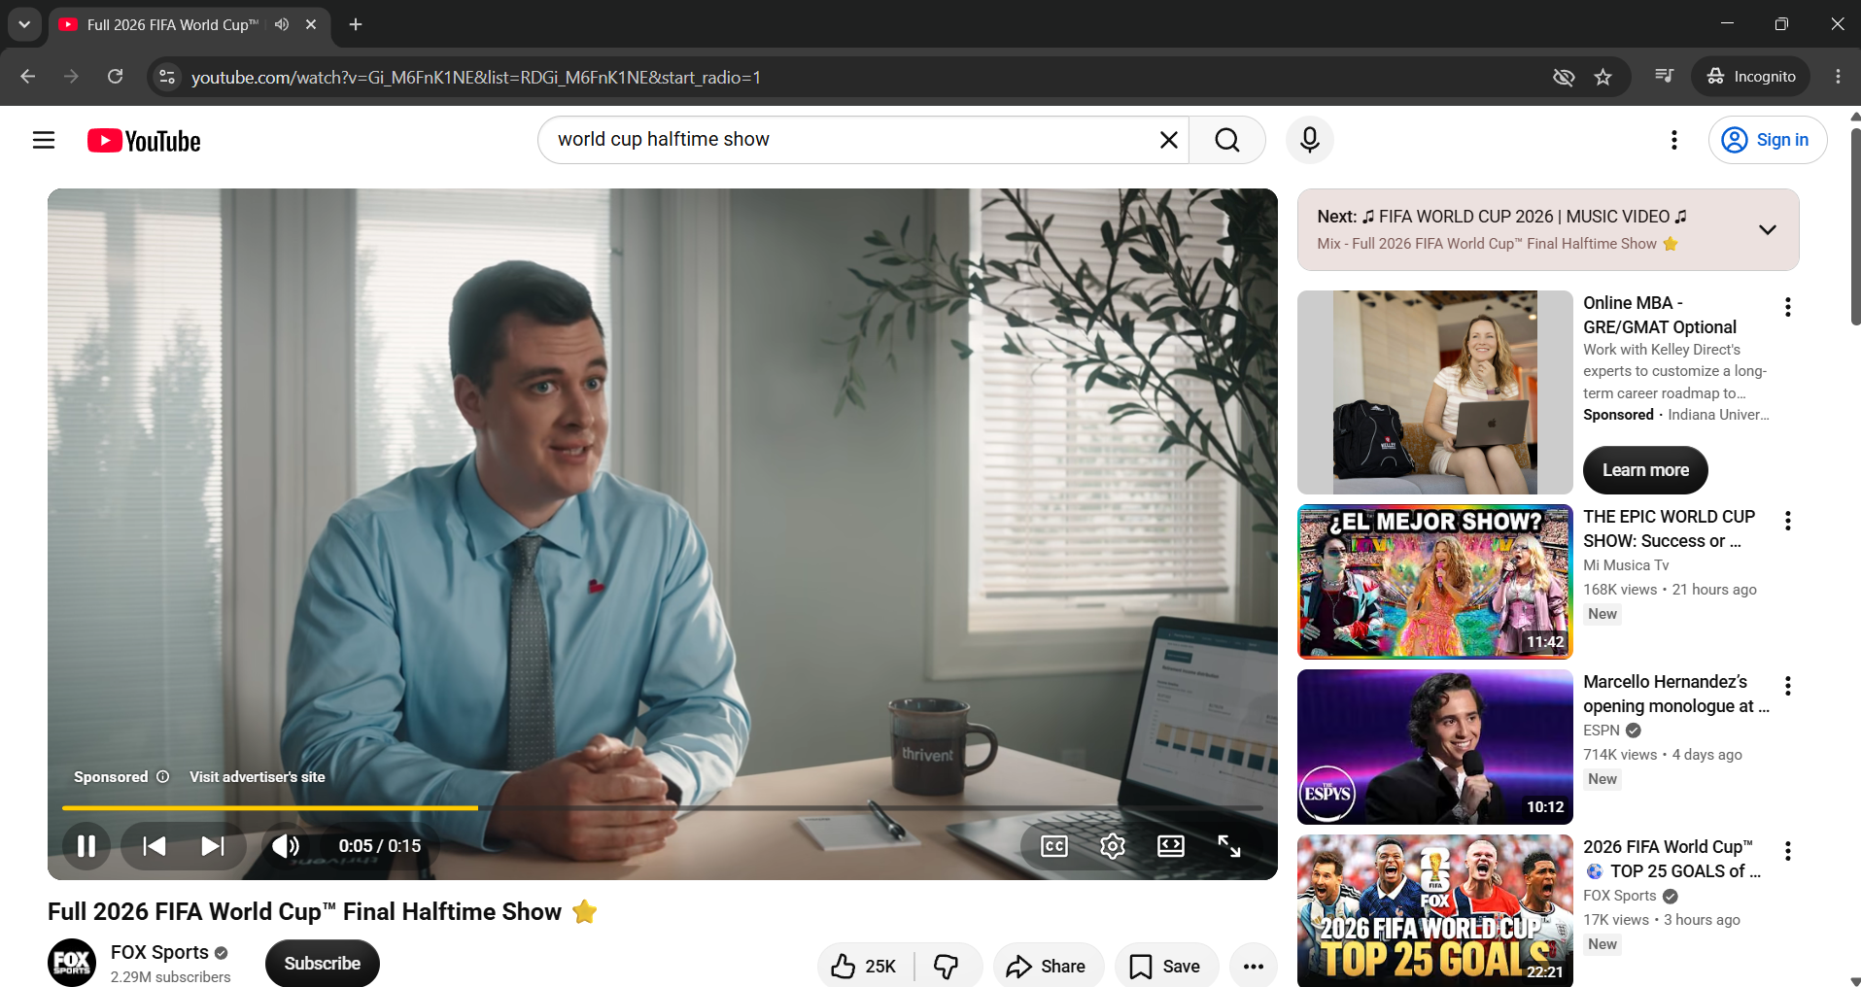
Task: Search with your voice microphone
Action: coord(1309,140)
